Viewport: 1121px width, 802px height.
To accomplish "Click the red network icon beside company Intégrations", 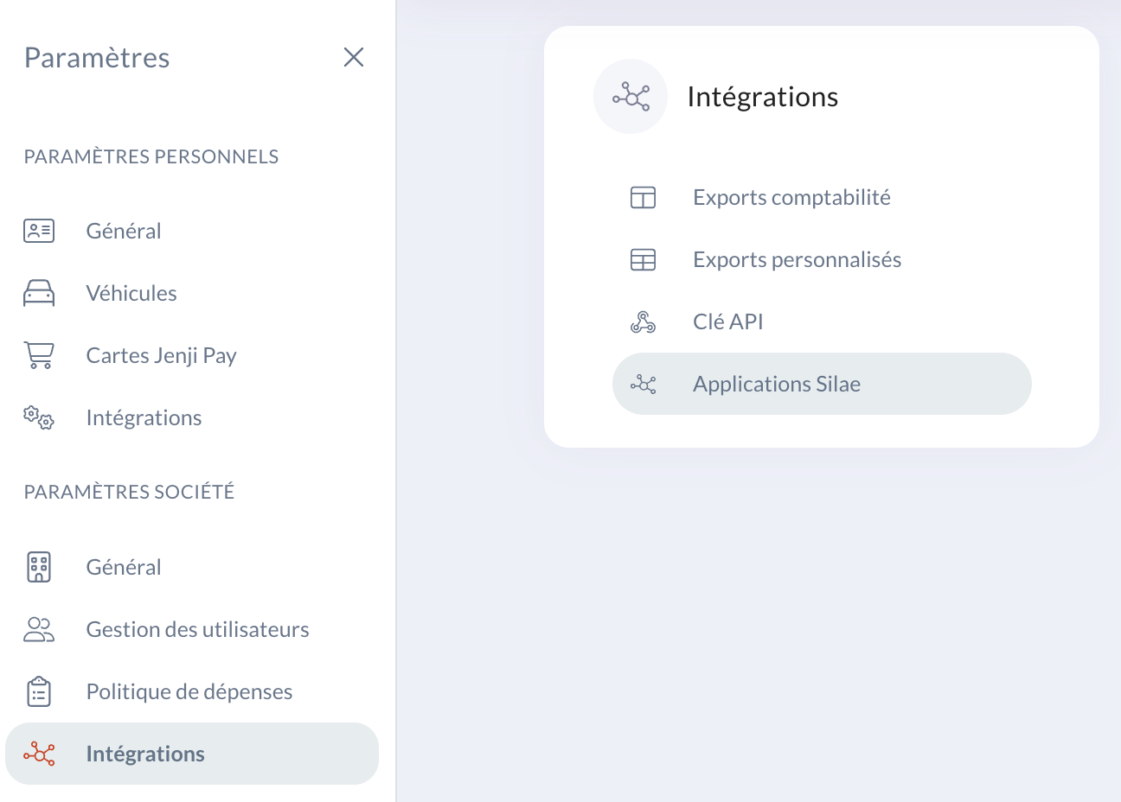I will (39, 754).
